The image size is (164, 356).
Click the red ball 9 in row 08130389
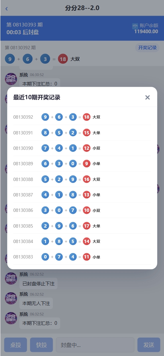(87, 164)
